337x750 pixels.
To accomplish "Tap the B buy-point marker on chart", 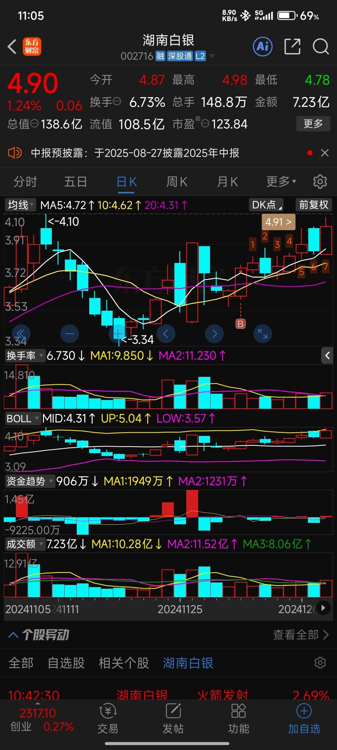I will [x=241, y=324].
